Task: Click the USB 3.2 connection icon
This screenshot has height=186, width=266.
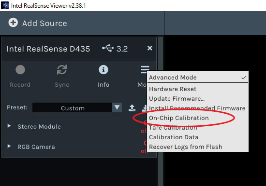Action: click(x=108, y=48)
